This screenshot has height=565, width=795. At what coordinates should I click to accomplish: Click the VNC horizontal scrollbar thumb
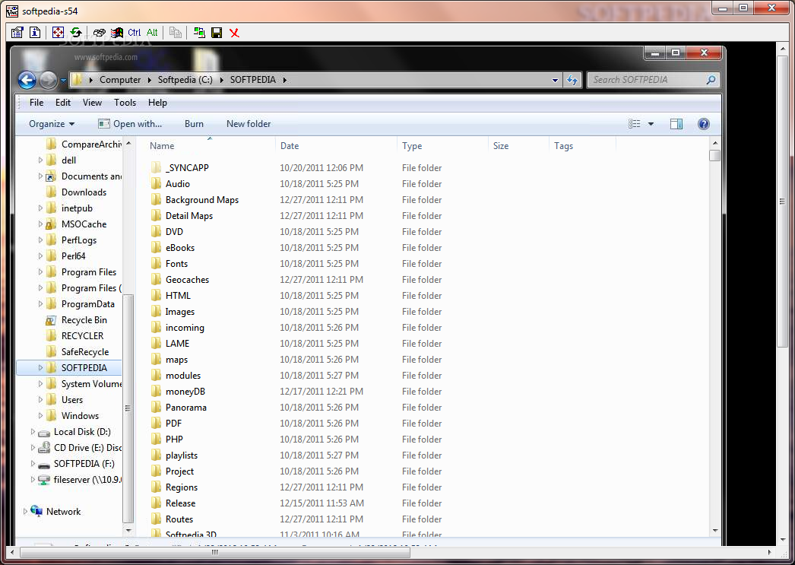[x=215, y=552]
